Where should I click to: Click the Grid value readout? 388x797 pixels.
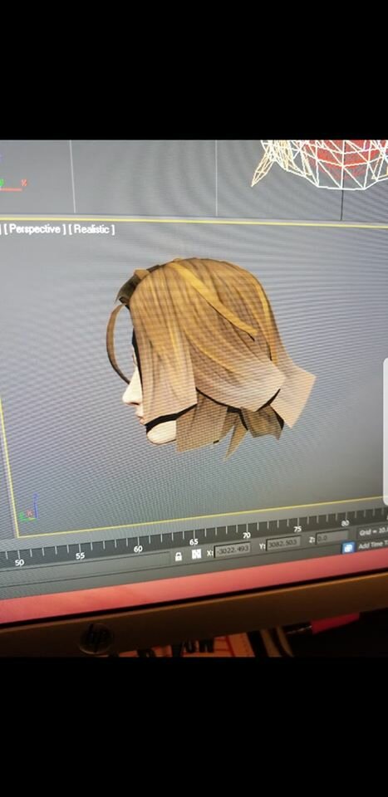373,532
